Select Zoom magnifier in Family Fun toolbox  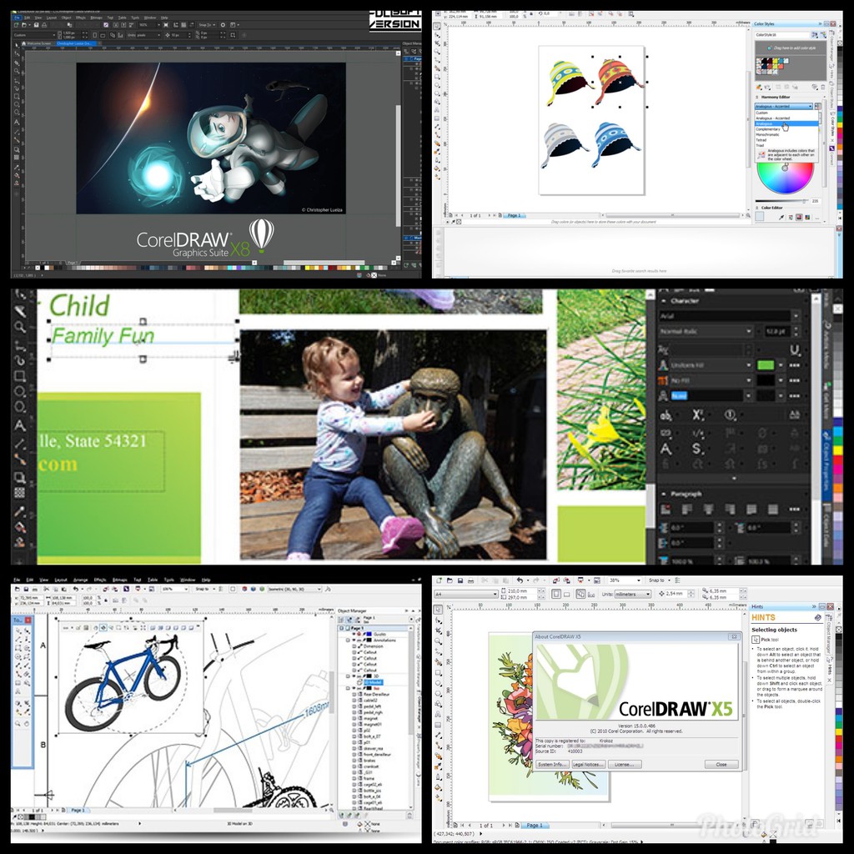20,327
